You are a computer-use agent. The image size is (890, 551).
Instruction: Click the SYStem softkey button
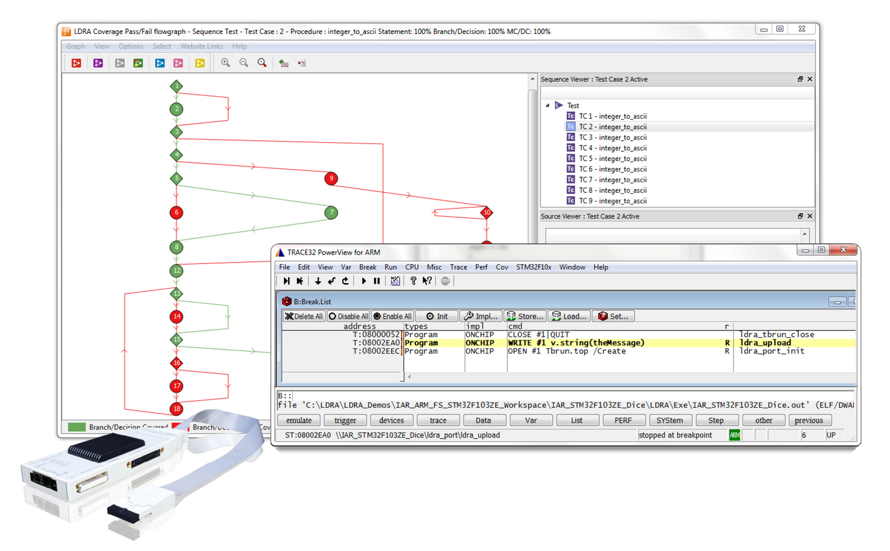(x=670, y=421)
